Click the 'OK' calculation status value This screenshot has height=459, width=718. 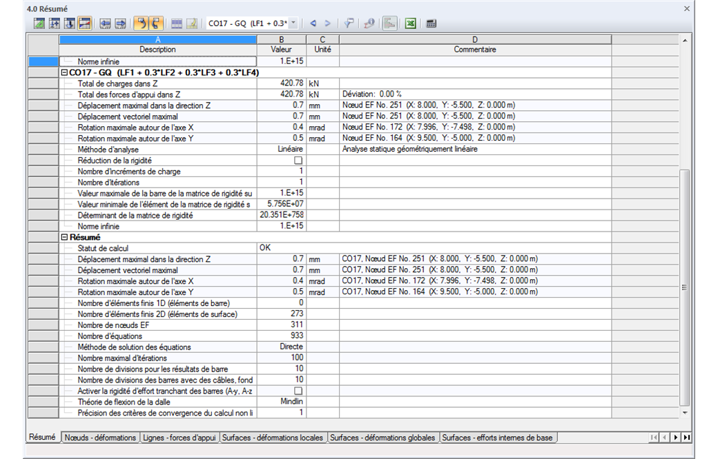(x=265, y=248)
